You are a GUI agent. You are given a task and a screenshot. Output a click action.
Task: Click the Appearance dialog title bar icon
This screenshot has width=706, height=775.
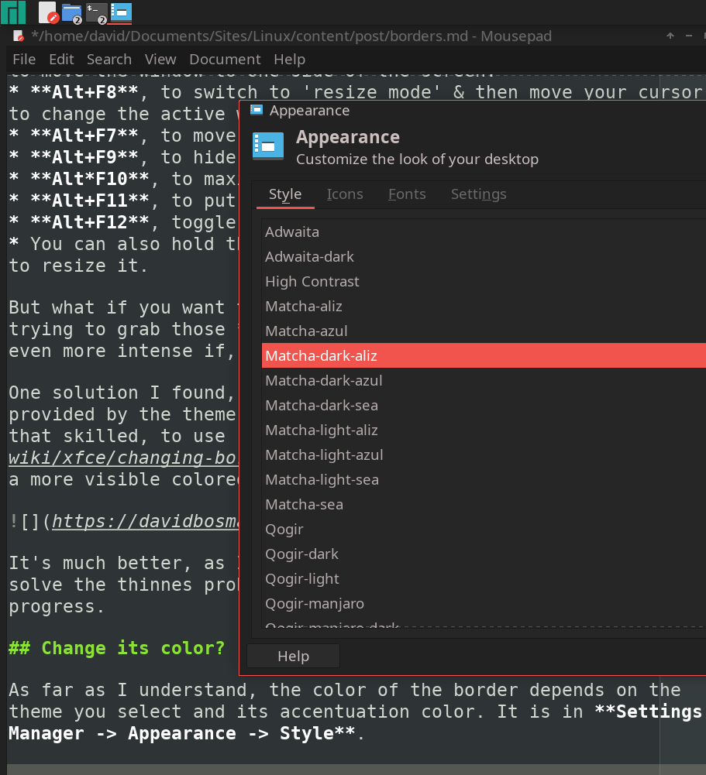[x=257, y=111]
